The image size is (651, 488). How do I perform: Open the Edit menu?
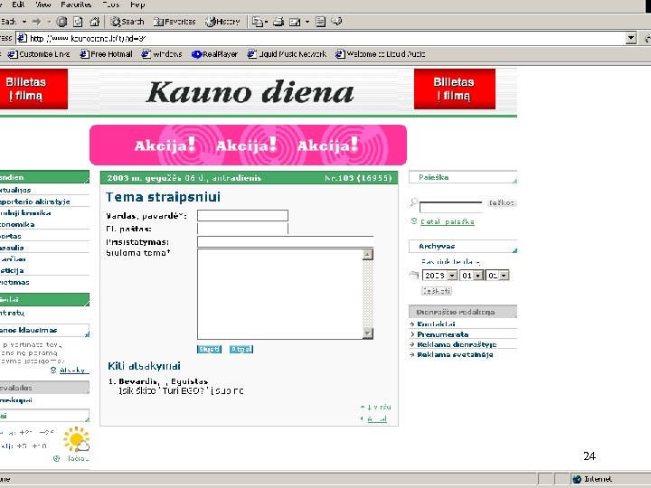click(x=18, y=5)
